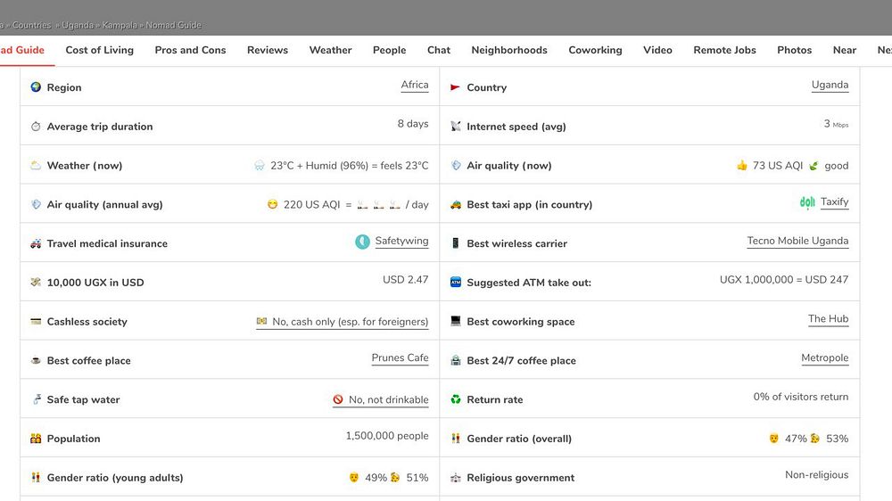This screenshot has height=501, width=892.
Task: Open the Cost of Living tab
Action: pyautogui.click(x=100, y=50)
